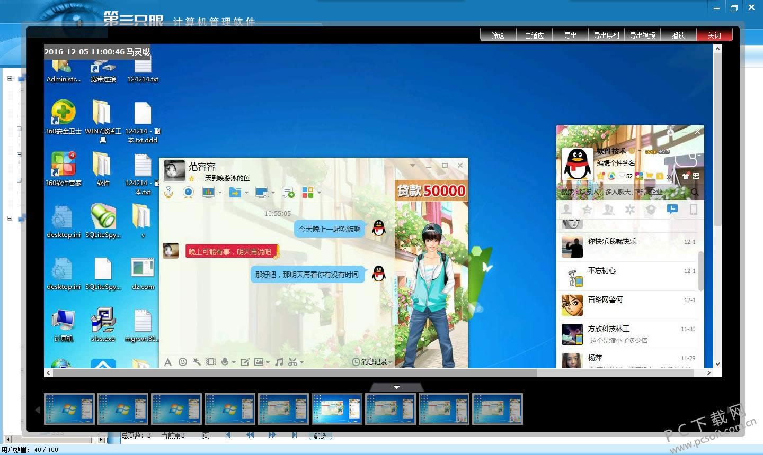Click the emoji smiley icon in chat toolbar
Viewport: 763px width, 455px height.
click(x=183, y=362)
